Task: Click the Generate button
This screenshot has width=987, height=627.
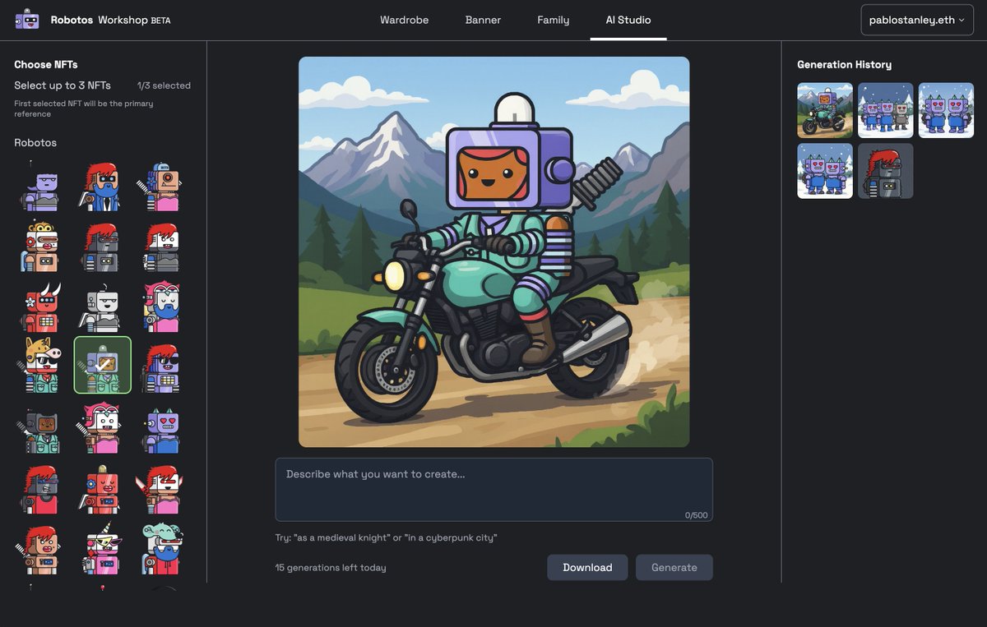Action: pyautogui.click(x=674, y=568)
